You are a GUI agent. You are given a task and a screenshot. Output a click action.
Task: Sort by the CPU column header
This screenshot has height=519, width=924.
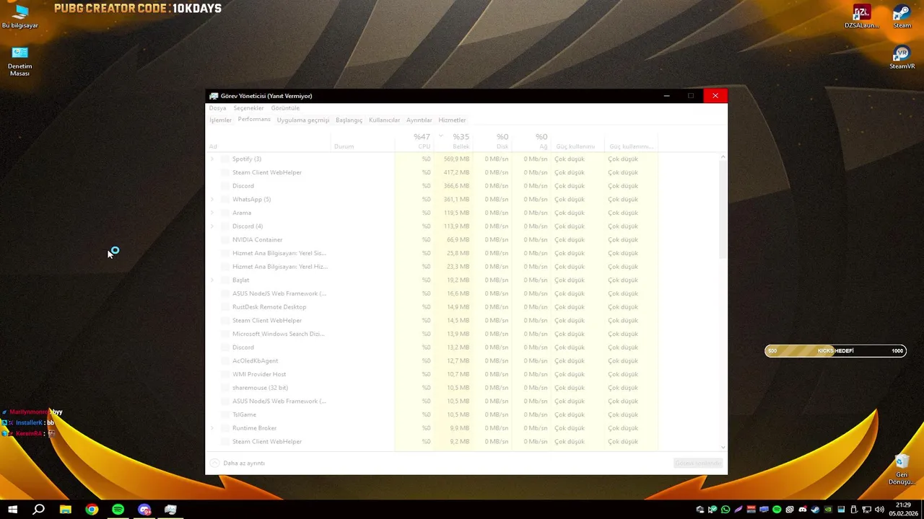pos(414,141)
